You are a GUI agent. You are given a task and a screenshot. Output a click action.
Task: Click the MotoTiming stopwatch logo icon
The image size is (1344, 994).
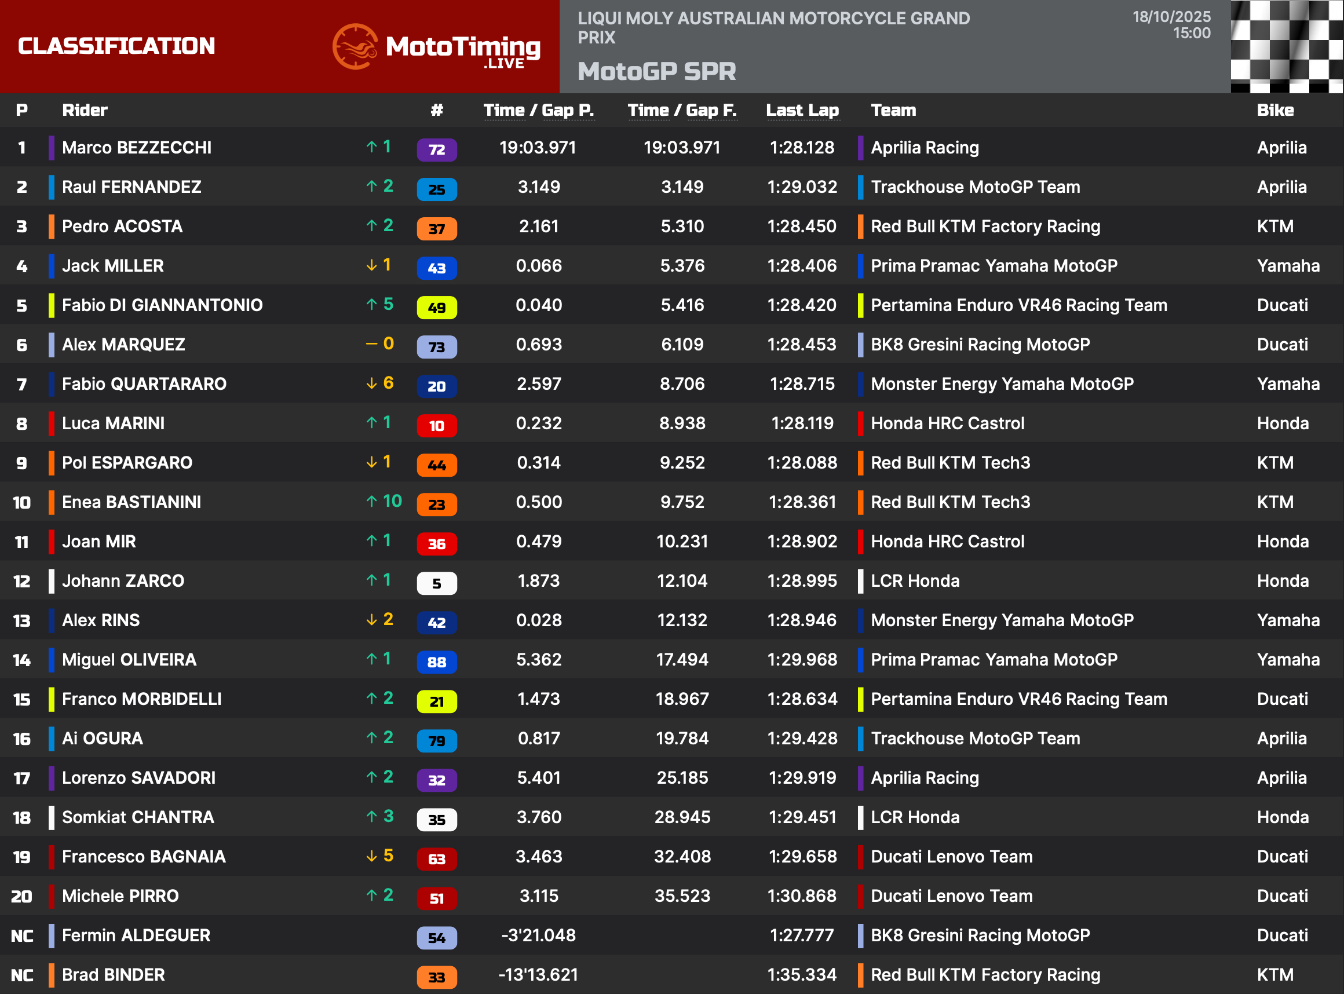click(x=355, y=47)
